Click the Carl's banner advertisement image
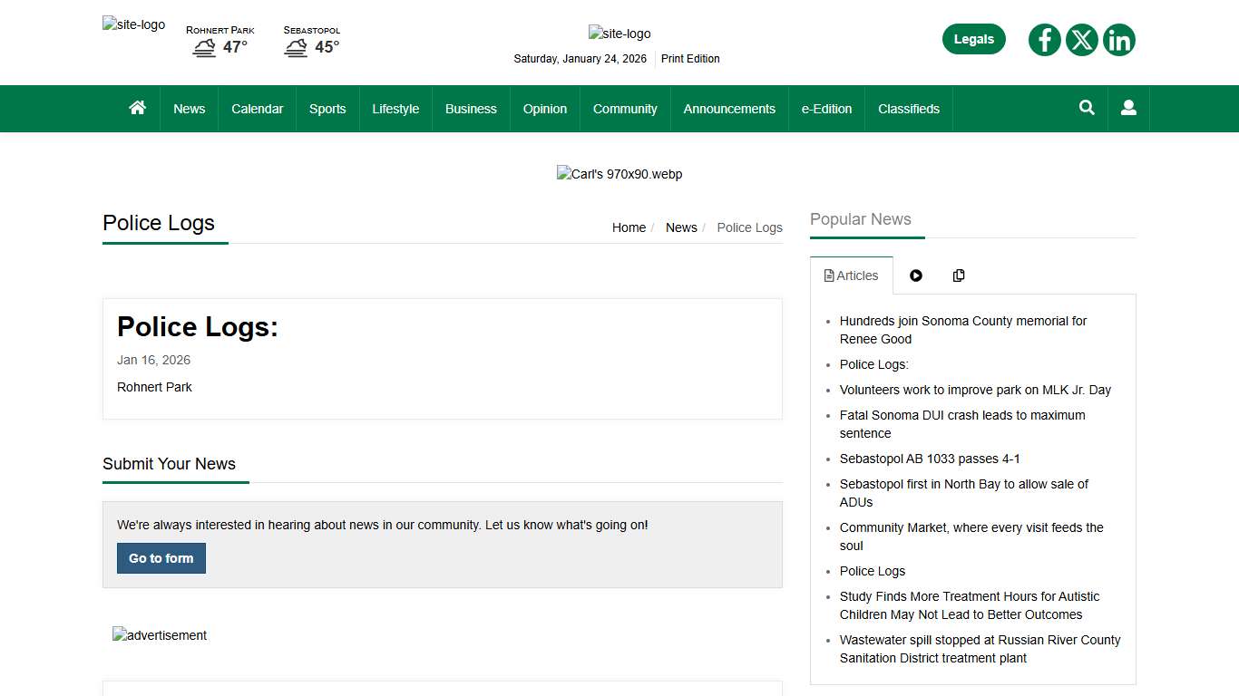Image resolution: width=1239 pixels, height=696 pixels. pos(619,174)
